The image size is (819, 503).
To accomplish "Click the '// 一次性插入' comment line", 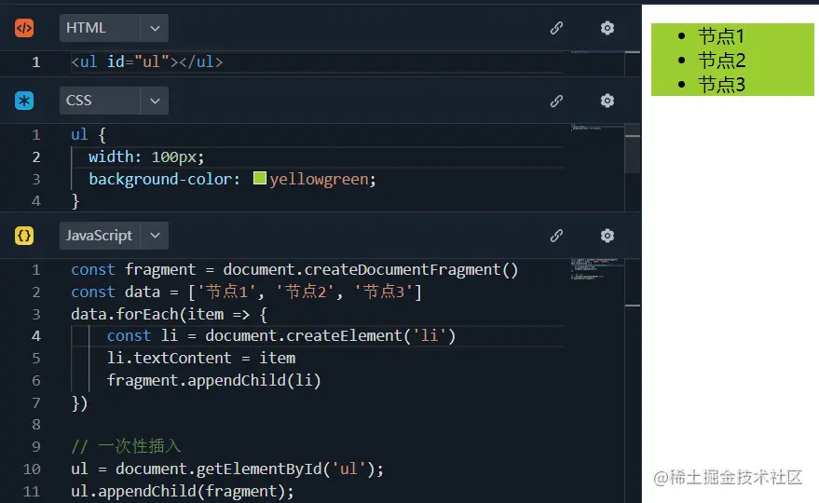I will (x=126, y=446).
